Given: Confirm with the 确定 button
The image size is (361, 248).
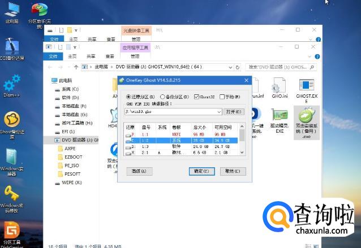Looking at the screenshot, I should [201, 171].
